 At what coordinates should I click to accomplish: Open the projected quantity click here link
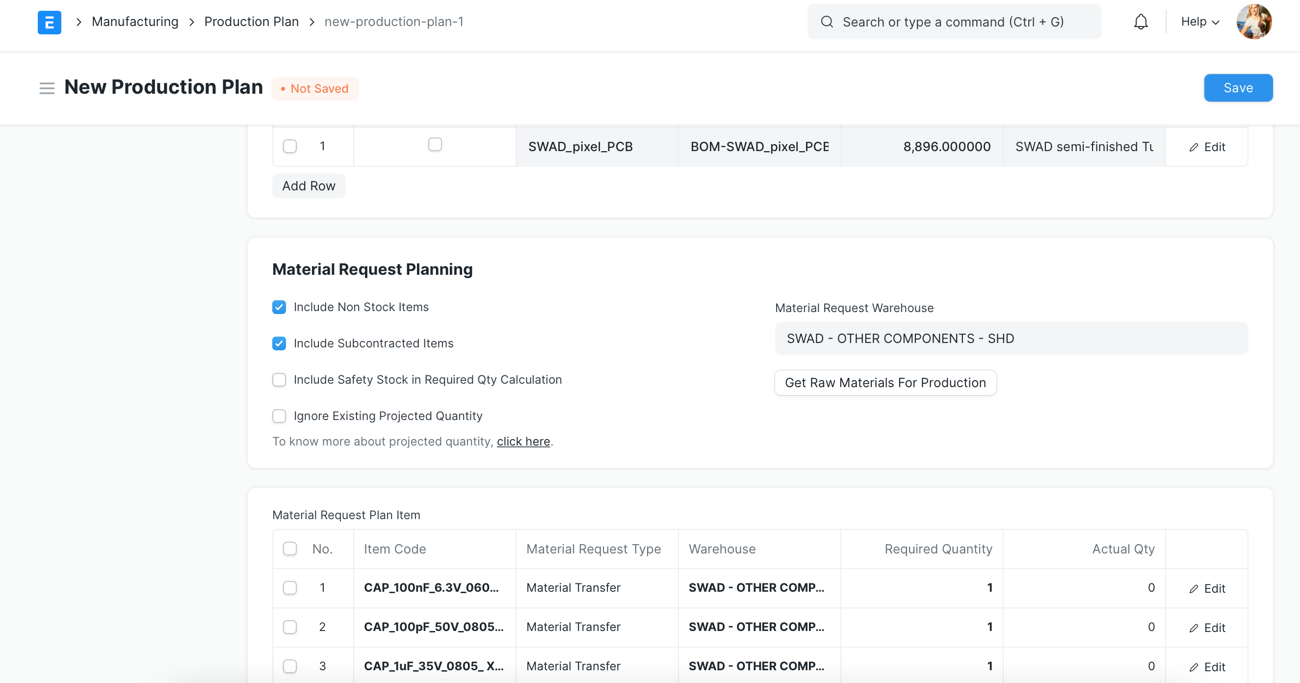coord(523,441)
